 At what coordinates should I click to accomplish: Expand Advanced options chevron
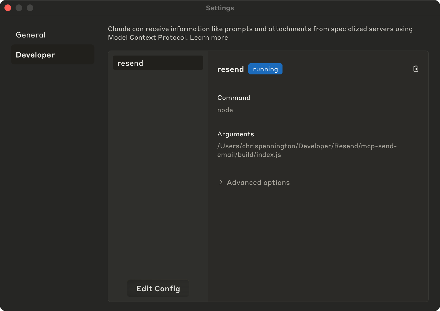pyautogui.click(x=221, y=182)
